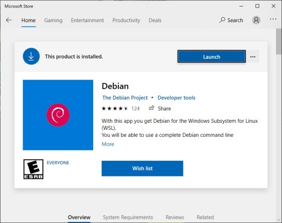This screenshot has height=223, width=282.
Task: Maximize the Microsoft Store window
Action: (x=257, y=6)
